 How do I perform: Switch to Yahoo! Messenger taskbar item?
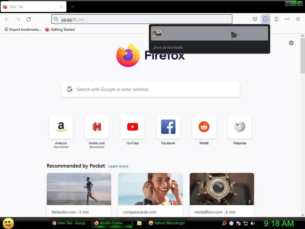click(x=167, y=223)
